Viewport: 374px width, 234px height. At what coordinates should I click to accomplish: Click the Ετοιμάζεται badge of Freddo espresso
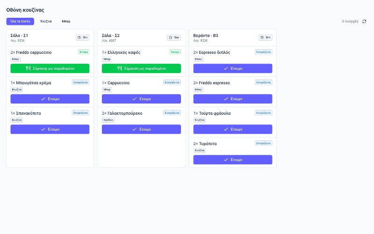point(263,82)
